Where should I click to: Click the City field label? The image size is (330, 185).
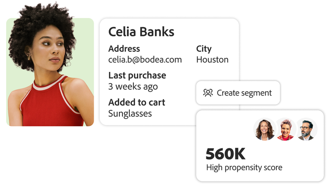pos(204,49)
